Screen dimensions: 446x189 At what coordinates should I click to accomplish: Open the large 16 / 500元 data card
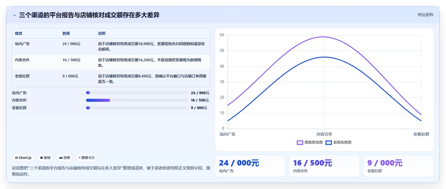click(324, 166)
